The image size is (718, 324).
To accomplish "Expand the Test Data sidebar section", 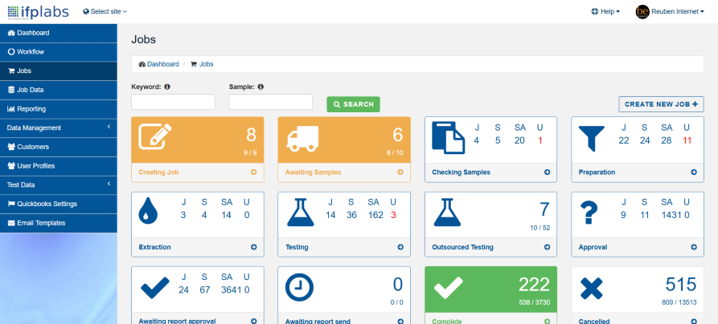I will tap(58, 184).
